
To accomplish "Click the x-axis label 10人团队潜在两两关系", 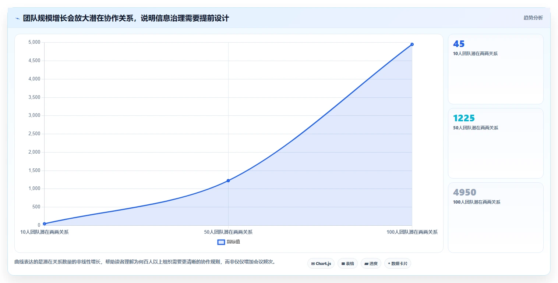I will point(44,232).
